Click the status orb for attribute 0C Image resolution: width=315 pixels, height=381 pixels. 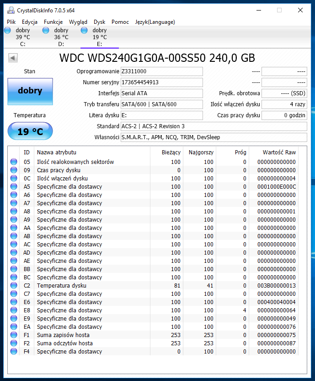coord(14,178)
